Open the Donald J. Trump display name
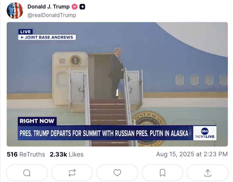This screenshot has height=182, width=233. pyautogui.click(x=48, y=7)
